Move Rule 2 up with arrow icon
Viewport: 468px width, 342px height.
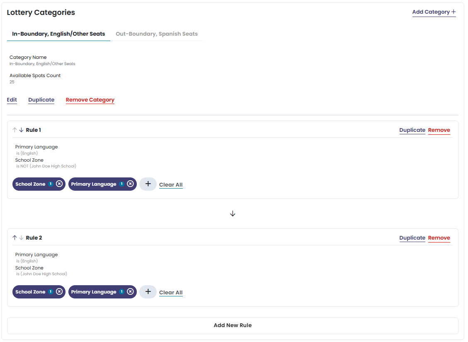15,238
